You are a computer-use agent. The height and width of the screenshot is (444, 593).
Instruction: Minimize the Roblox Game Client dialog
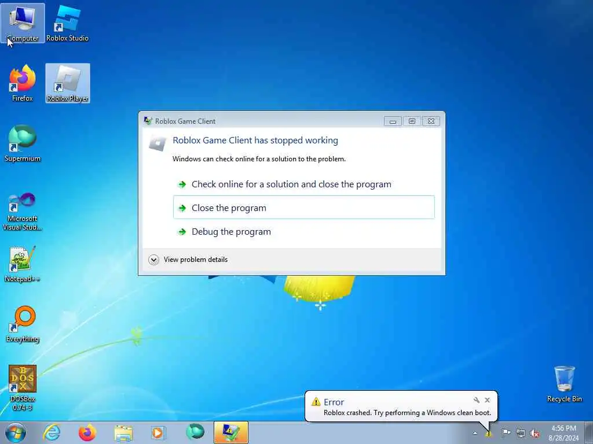click(x=393, y=121)
